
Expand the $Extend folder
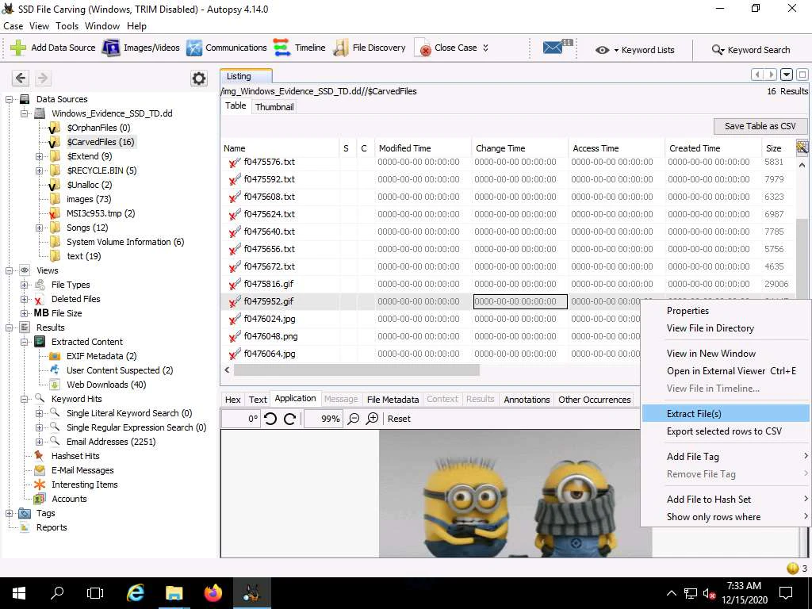click(x=40, y=156)
